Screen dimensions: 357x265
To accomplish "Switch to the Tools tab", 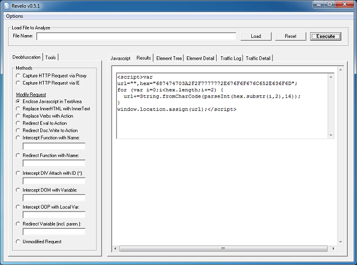I will coord(51,57).
